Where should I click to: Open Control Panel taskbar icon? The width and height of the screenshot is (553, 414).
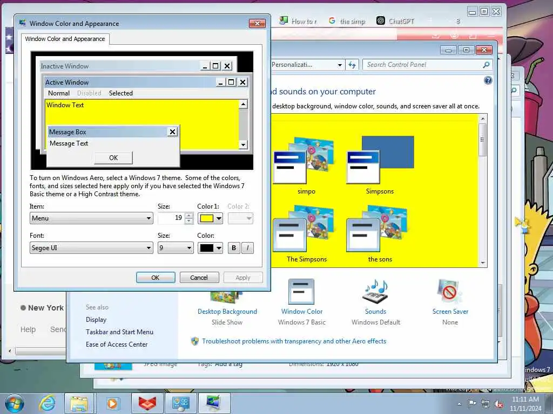(180, 403)
